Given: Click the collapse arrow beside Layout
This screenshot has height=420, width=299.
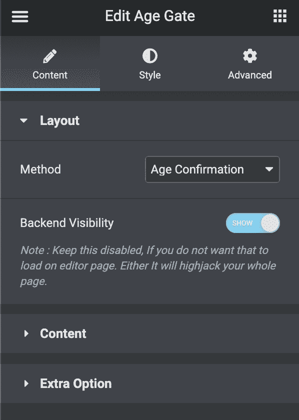Looking at the screenshot, I should pos(22,120).
